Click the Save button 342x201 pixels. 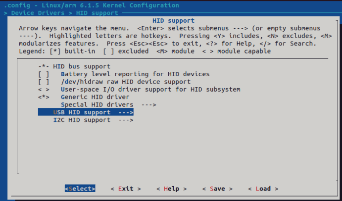217,189
